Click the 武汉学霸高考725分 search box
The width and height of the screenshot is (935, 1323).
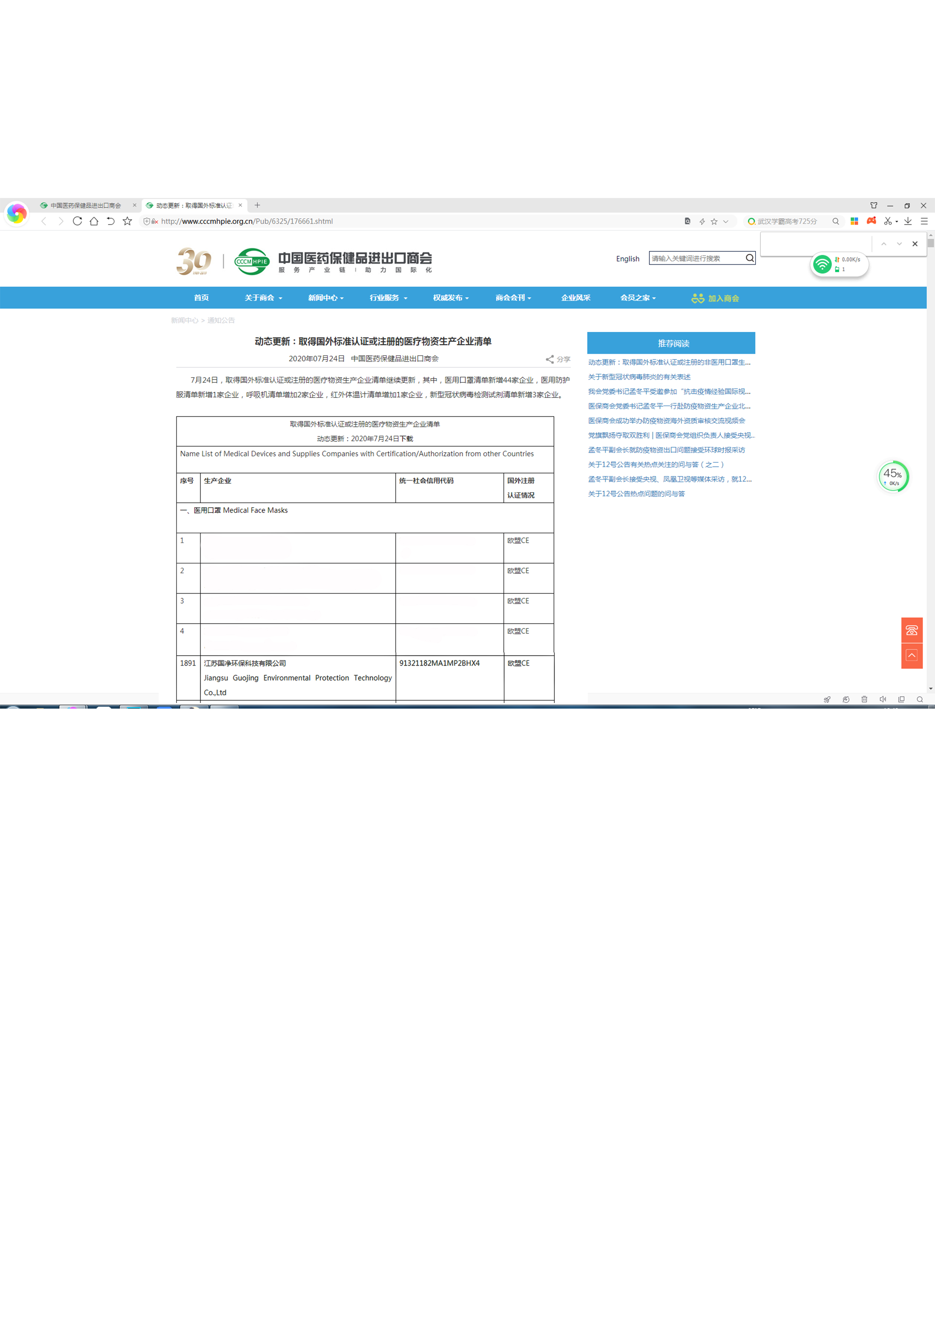coord(788,221)
